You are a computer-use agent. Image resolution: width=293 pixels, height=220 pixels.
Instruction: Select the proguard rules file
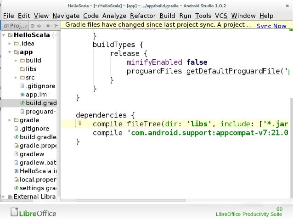41,112
